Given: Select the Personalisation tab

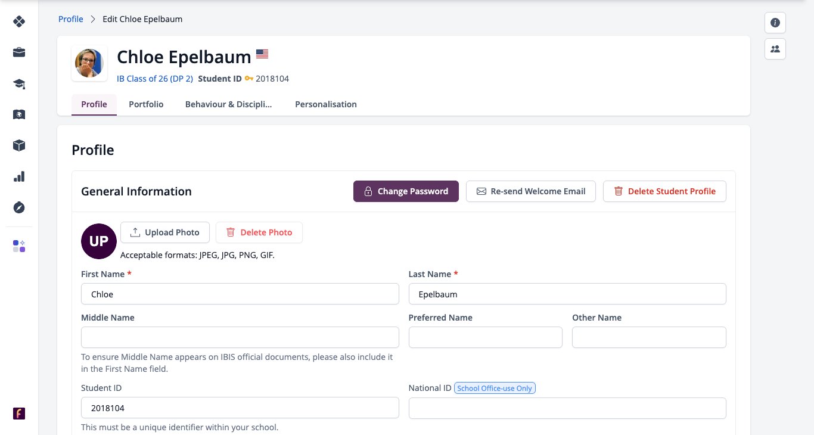Looking at the screenshot, I should point(326,104).
